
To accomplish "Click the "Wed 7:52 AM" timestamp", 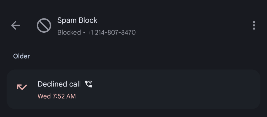I will pyautogui.click(x=57, y=96).
